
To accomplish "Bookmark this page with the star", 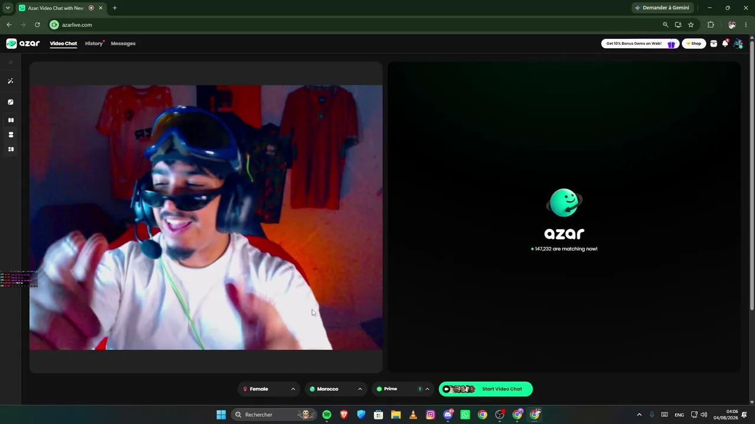I will pos(691,25).
